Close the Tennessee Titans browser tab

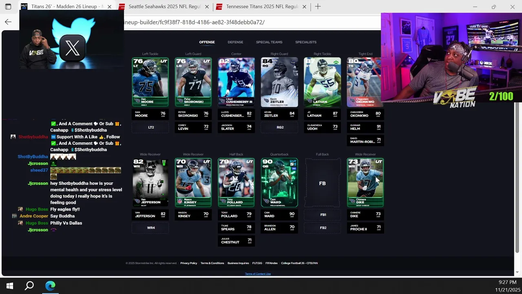[x=304, y=7]
